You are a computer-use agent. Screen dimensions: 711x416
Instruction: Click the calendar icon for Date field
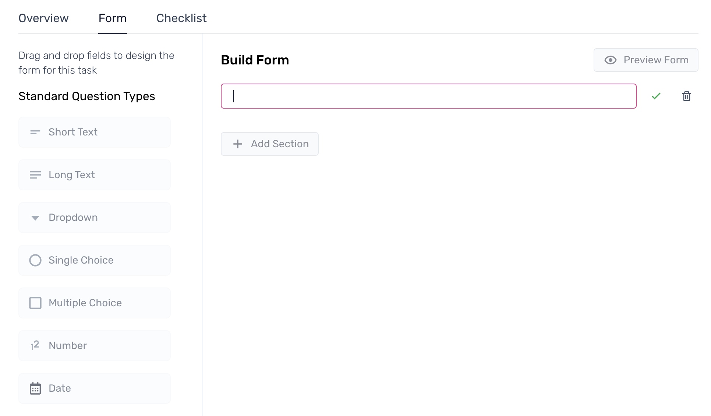(35, 388)
